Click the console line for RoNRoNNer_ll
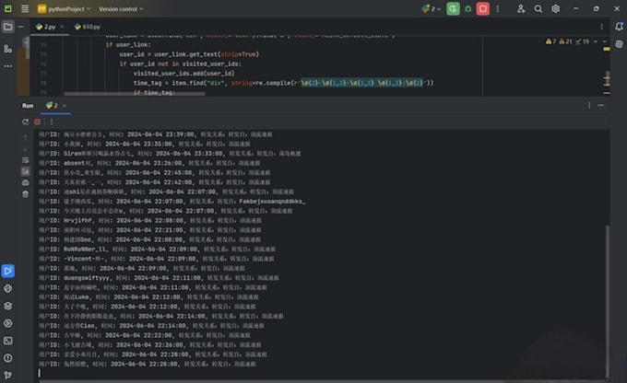Image resolution: width=627 pixels, height=383 pixels. click(157, 249)
